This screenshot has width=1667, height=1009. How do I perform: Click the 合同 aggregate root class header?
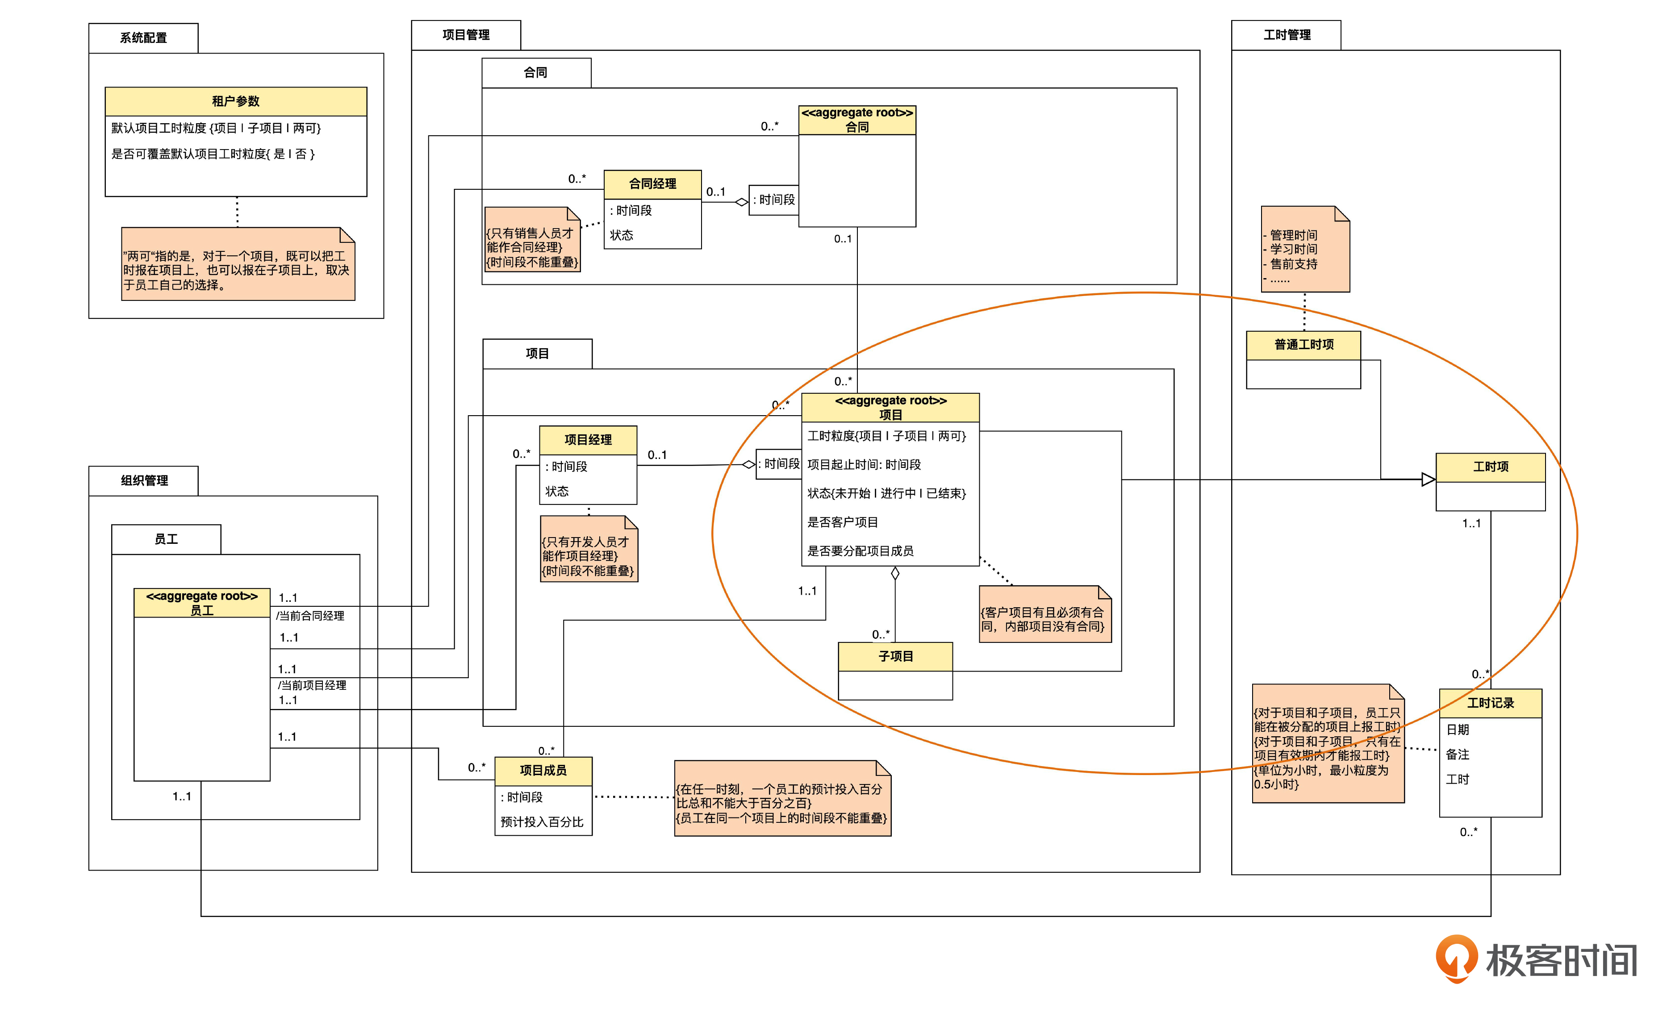pyautogui.click(x=856, y=120)
